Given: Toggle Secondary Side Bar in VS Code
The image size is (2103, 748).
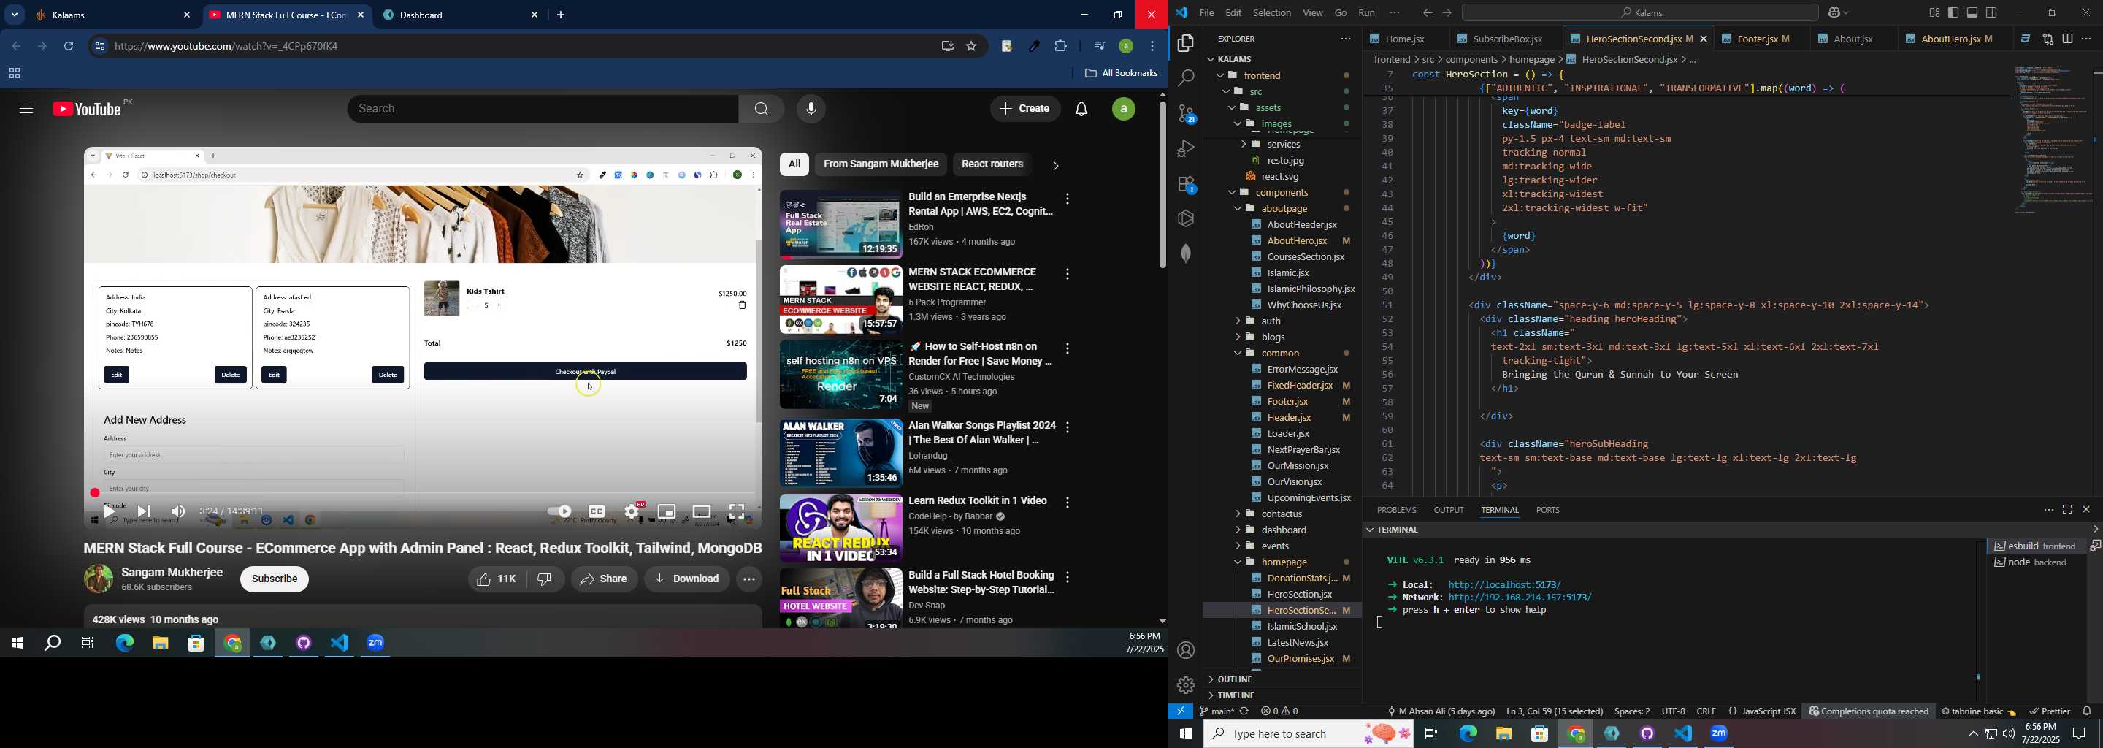Looking at the screenshot, I should (x=1992, y=13).
